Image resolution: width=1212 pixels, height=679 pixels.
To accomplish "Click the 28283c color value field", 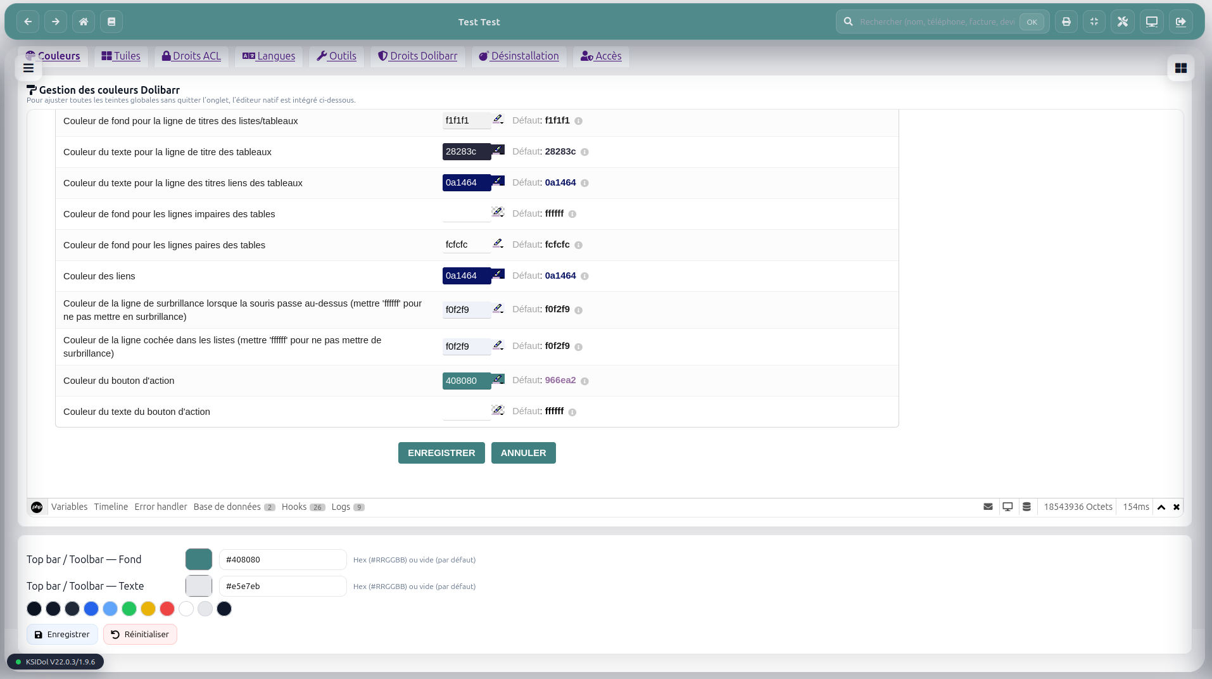I will 467,152.
